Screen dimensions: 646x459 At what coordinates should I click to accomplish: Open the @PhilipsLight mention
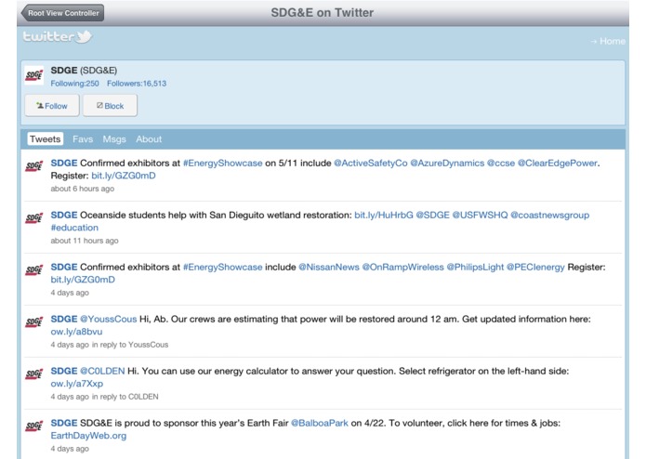475,268
